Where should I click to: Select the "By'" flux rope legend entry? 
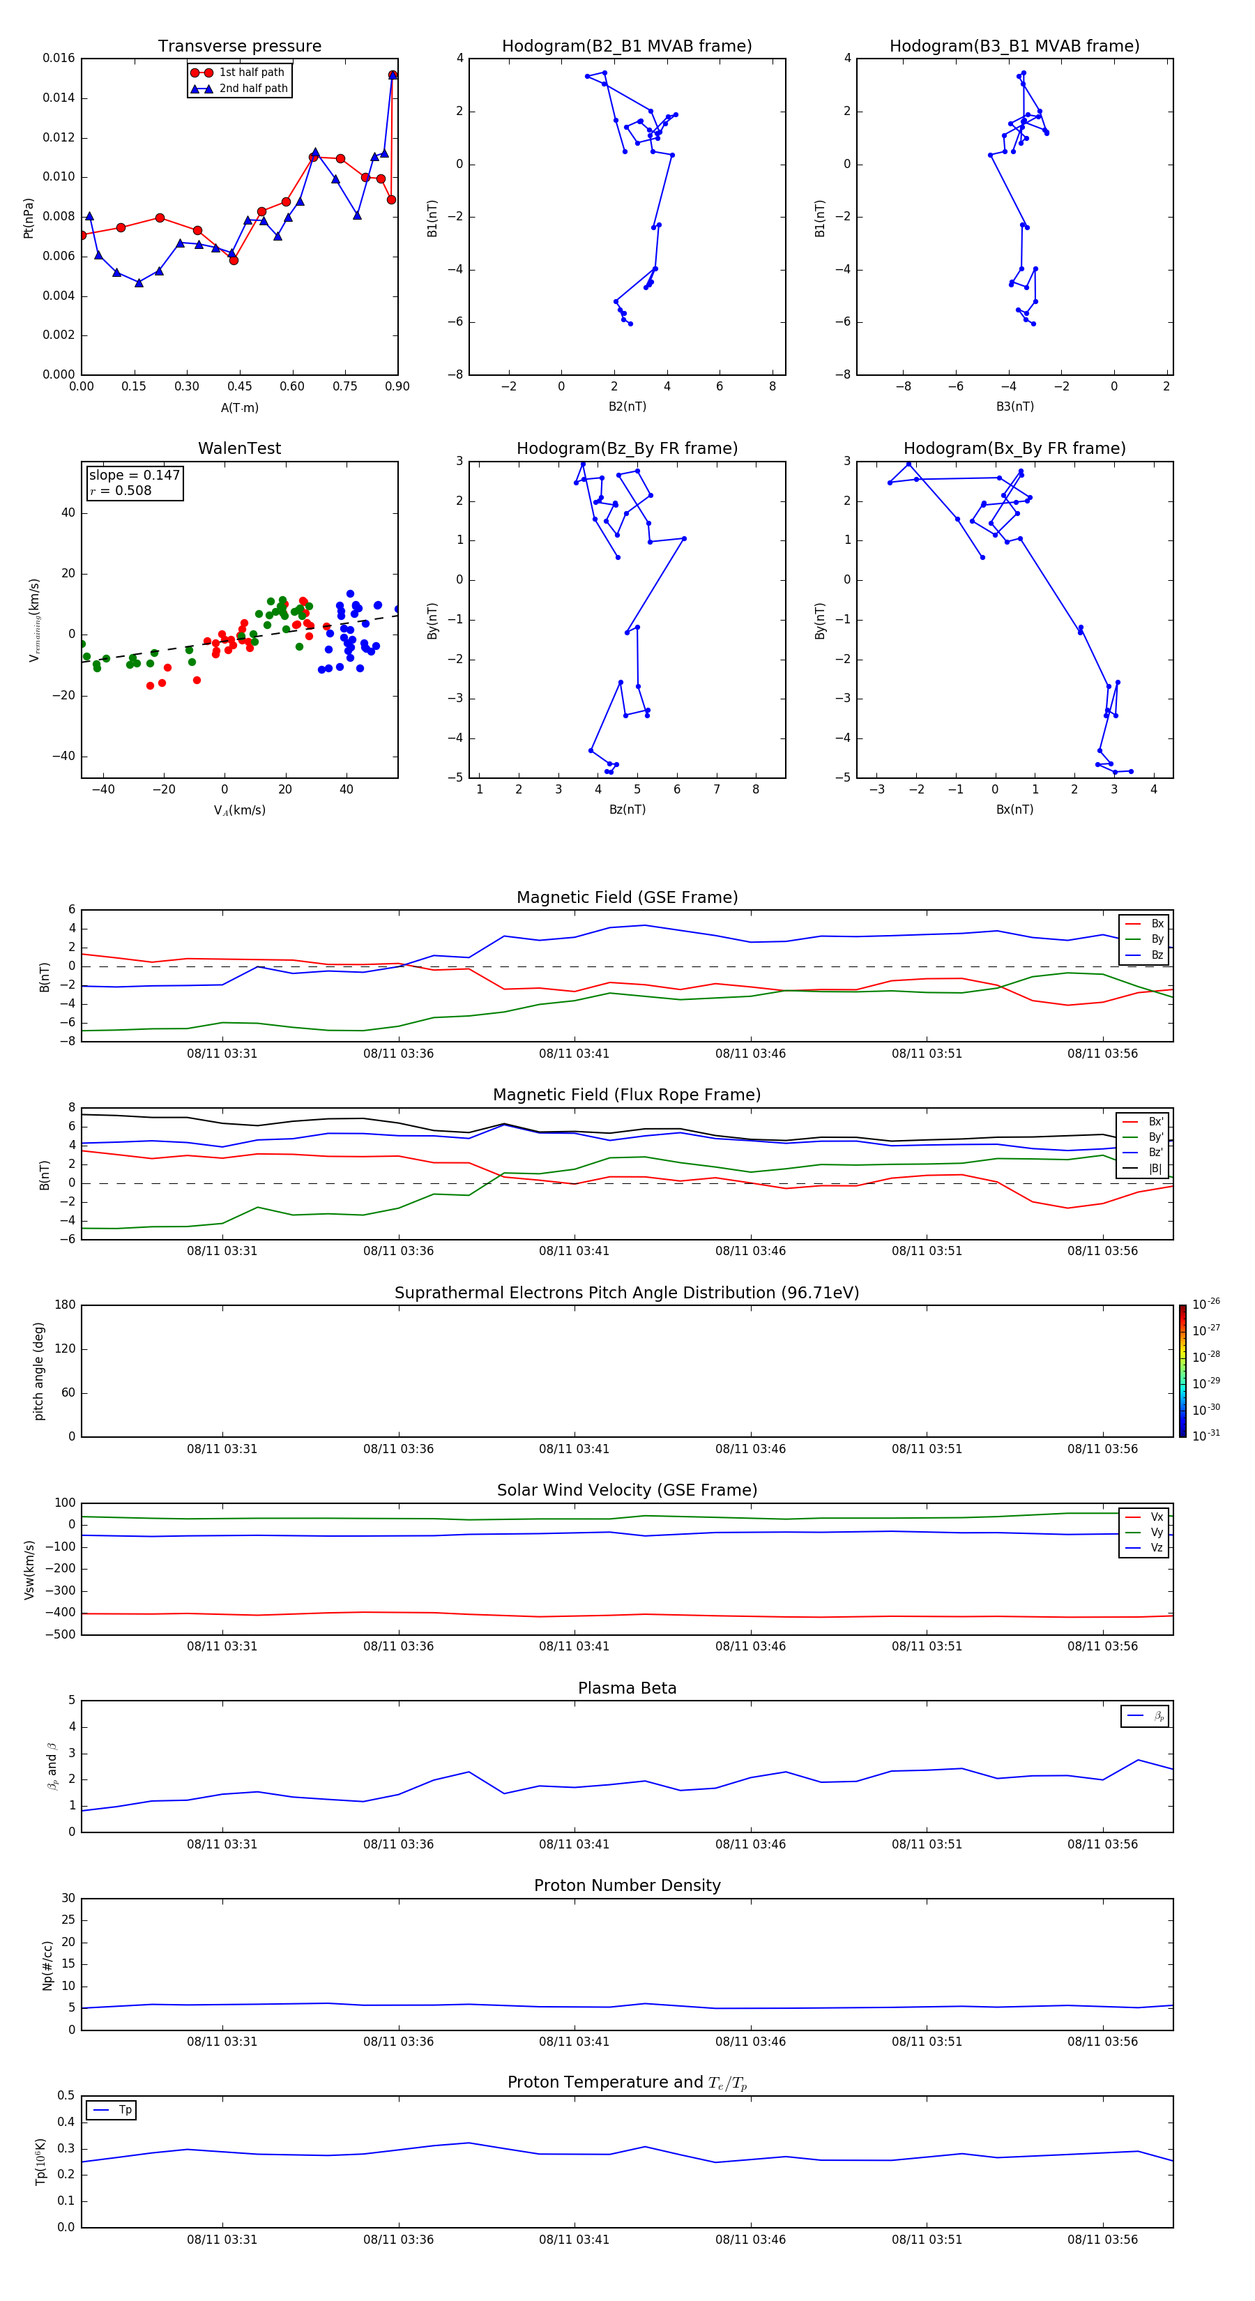(1143, 1137)
